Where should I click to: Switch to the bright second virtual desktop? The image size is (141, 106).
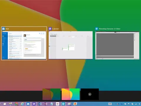coord(71,94)
